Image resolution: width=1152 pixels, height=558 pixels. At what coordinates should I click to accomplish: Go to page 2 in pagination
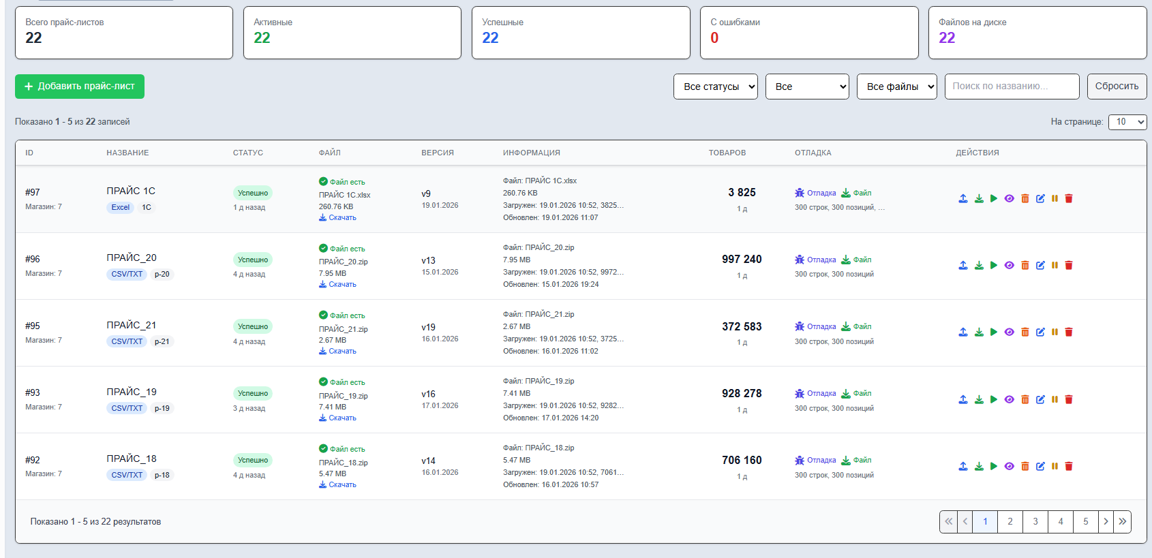1010,522
